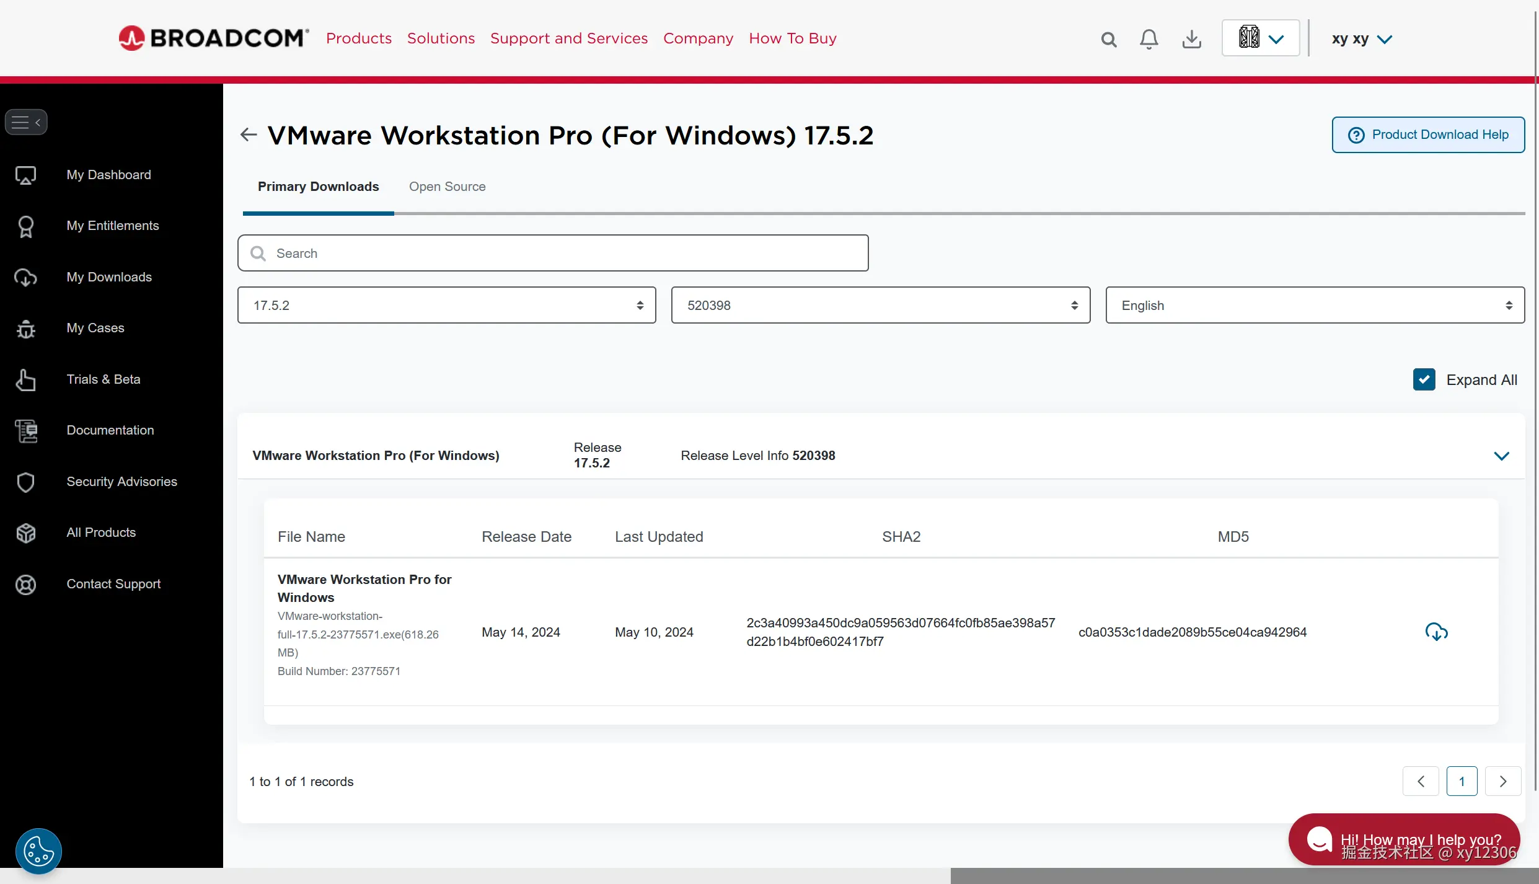
Task: Open the cookie settings icon
Action: 38,851
